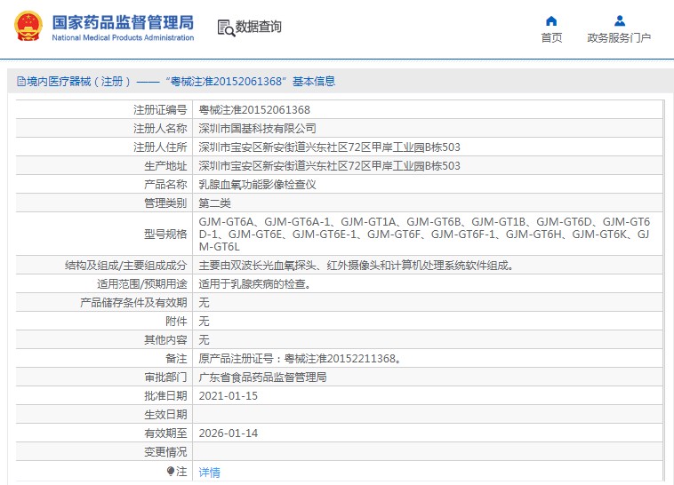
Task: Click the 首页 home icon
Action: [551, 20]
